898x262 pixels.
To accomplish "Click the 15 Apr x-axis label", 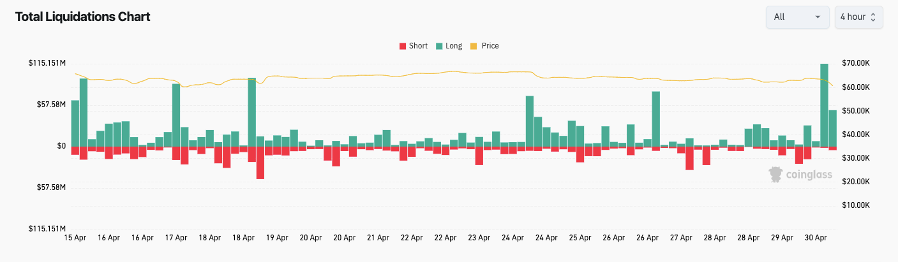I will (75, 238).
